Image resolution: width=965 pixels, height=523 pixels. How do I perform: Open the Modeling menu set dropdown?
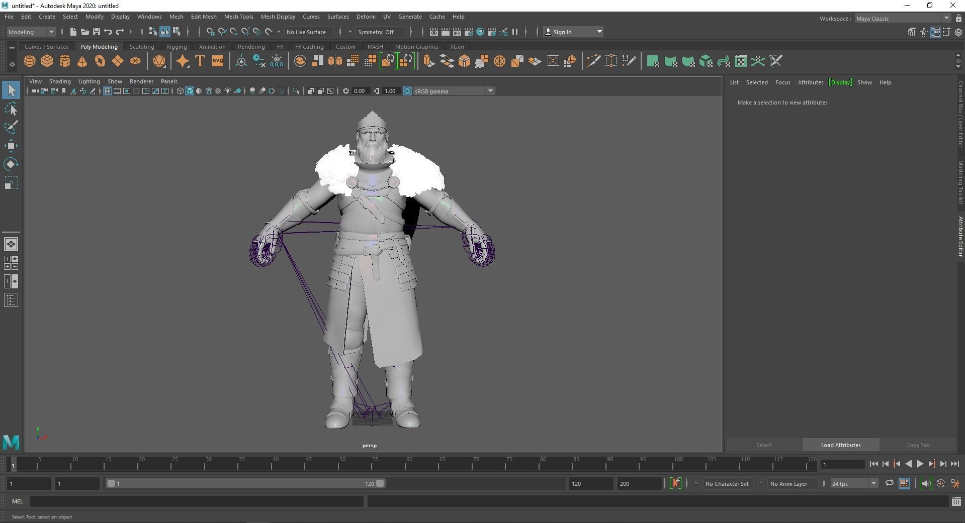(31, 32)
